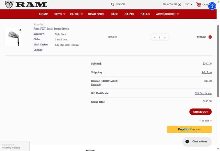This screenshot has height=151, width=220.
Task: Remove item with red X icon
Action: point(210,37)
